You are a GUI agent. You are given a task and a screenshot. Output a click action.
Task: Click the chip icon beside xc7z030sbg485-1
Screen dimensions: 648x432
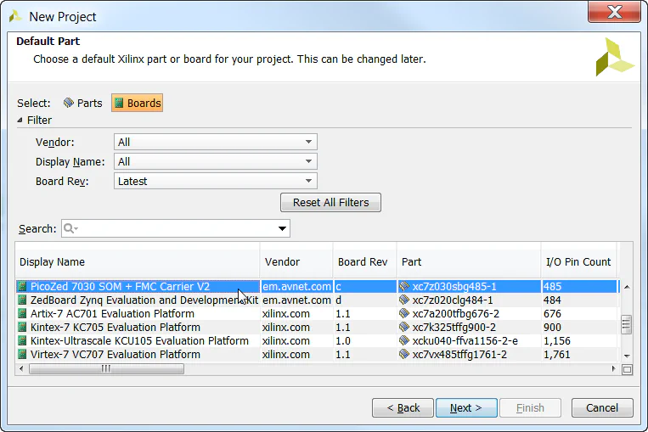404,286
